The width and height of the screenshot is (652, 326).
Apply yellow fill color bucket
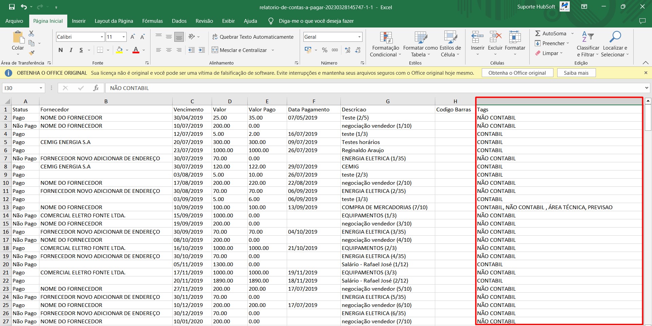[x=119, y=50]
